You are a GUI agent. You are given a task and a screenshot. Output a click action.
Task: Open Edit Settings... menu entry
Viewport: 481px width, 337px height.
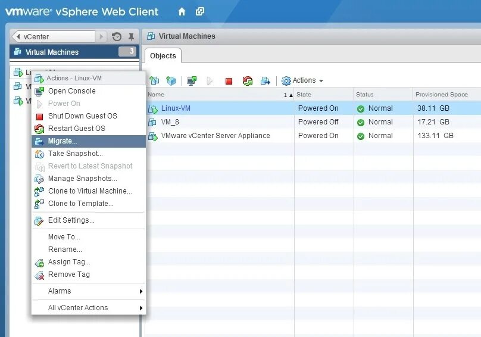tap(88, 220)
